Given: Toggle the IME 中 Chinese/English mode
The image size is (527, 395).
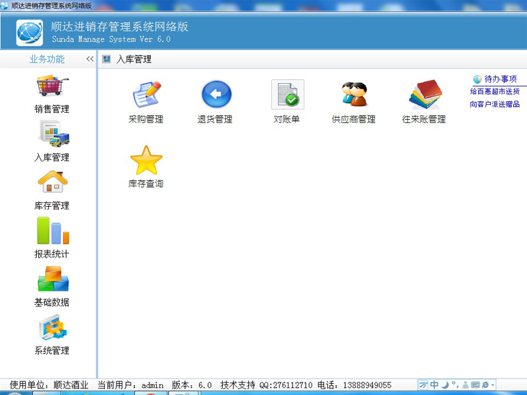Looking at the screenshot, I should click(435, 384).
